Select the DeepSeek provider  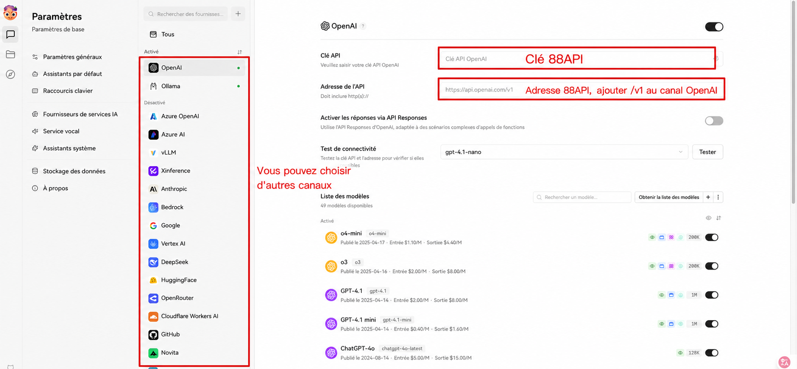[194, 262]
